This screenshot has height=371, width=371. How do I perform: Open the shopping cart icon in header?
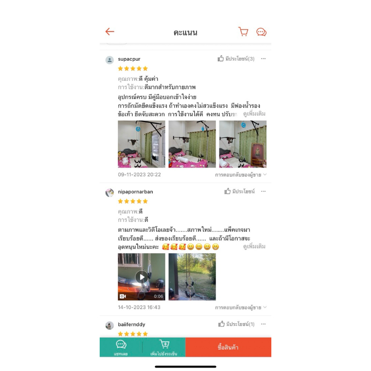pyautogui.click(x=243, y=32)
